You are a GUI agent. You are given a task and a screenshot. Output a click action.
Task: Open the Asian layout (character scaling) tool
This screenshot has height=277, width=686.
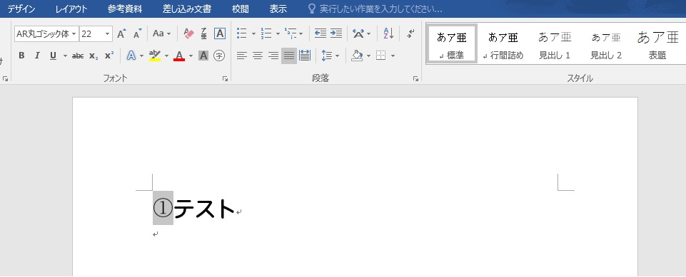click(x=361, y=33)
